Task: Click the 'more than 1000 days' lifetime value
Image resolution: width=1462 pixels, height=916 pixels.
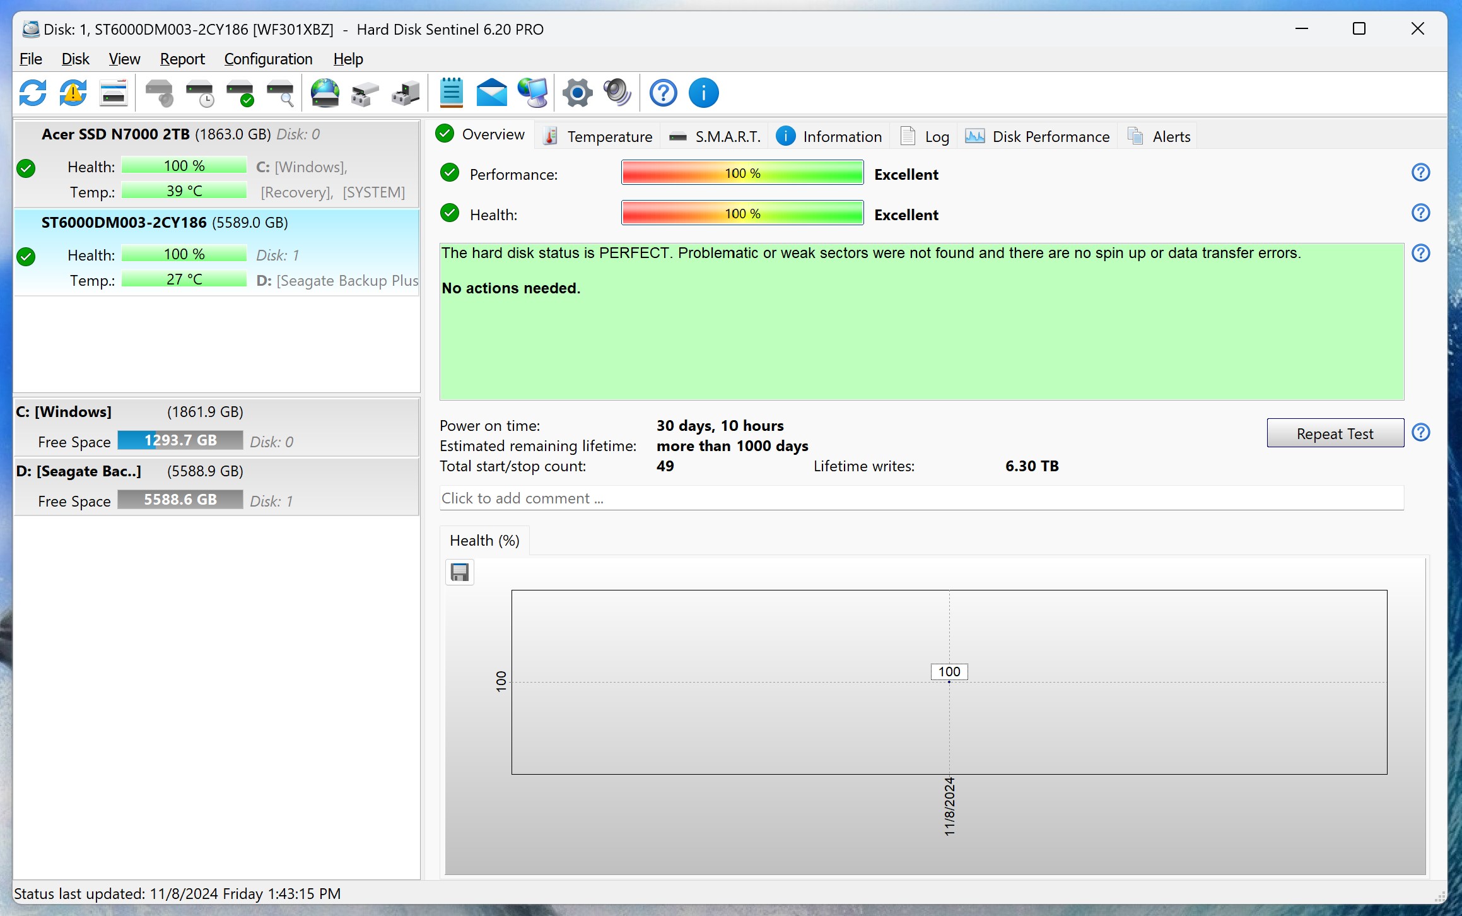Action: [732, 446]
